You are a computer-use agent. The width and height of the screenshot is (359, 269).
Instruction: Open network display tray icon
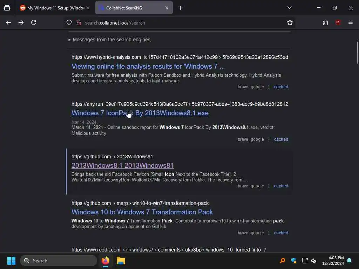(x=305, y=261)
